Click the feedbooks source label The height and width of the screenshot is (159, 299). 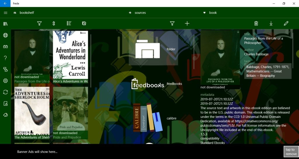pos(174,84)
